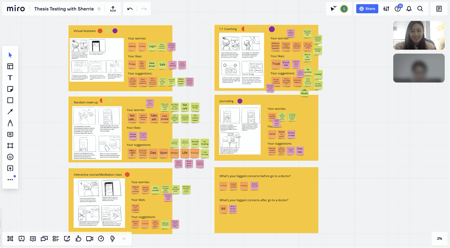The height and width of the screenshot is (248, 450).
Task: Select the Virtual Assistant frame title
Action: pyautogui.click(x=85, y=31)
